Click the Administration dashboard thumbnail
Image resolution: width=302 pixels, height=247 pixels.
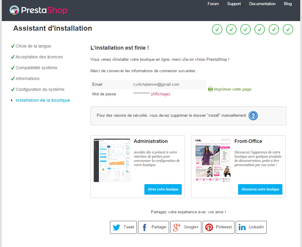pyautogui.click(x=112, y=160)
